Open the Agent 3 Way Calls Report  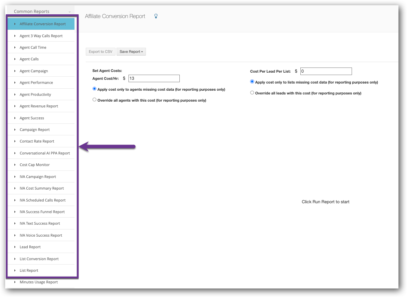tap(41, 36)
